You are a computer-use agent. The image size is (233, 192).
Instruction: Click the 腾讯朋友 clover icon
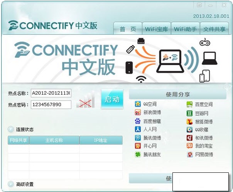tap(138, 155)
